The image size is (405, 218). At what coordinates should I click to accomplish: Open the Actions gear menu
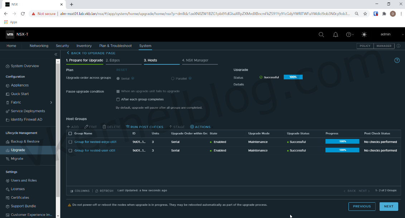pos(200,127)
